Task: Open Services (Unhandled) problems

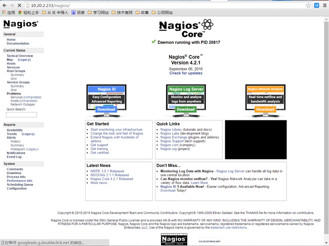Action: point(26,97)
